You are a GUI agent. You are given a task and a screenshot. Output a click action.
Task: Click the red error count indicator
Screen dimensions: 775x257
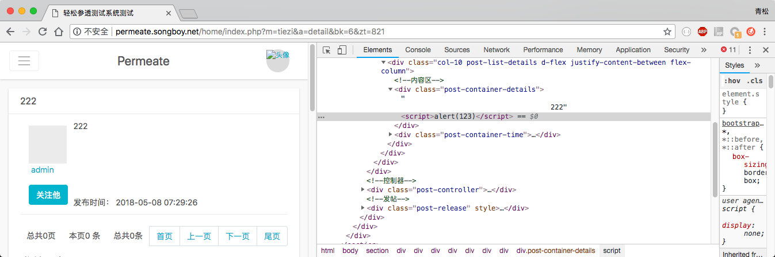(728, 50)
